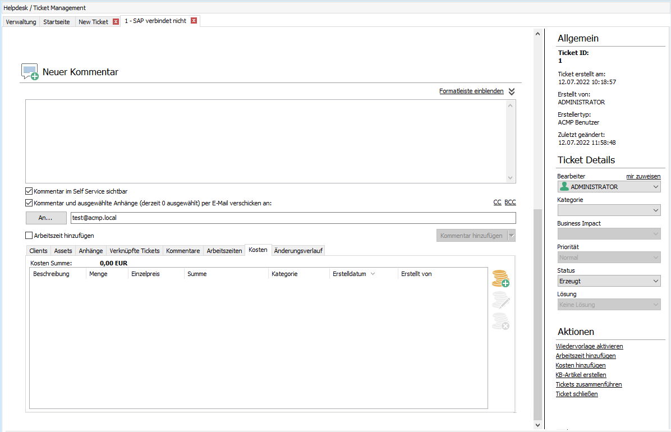
Task: Expand format bar with double chevron icon
Action: coord(511,91)
